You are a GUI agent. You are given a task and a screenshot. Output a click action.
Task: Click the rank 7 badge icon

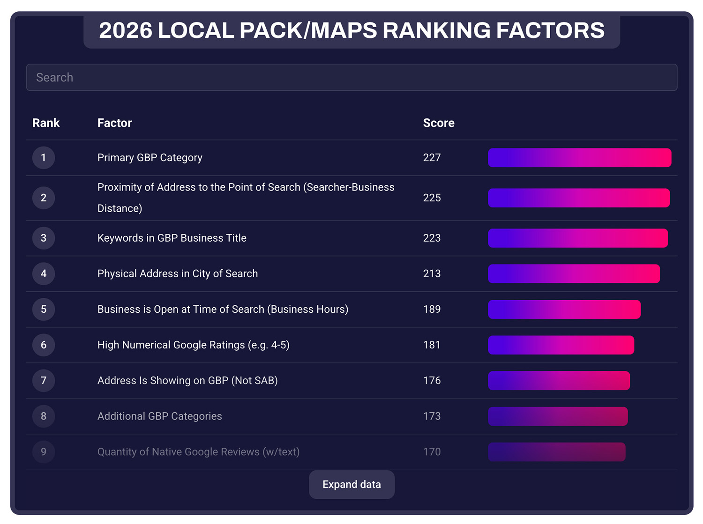point(43,381)
